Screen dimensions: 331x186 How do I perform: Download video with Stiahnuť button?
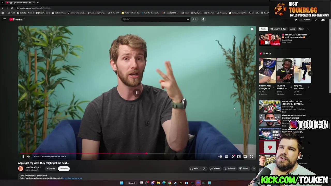(230, 169)
